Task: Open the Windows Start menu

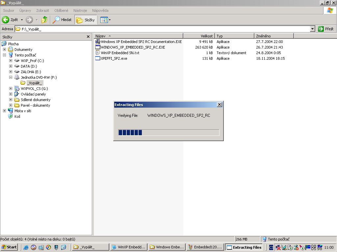Action: tap(9, 247)
